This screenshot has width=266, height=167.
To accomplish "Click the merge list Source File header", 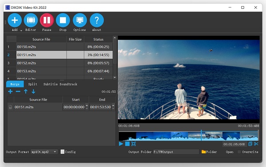I will pyautogui.click(x=38, y=99).
